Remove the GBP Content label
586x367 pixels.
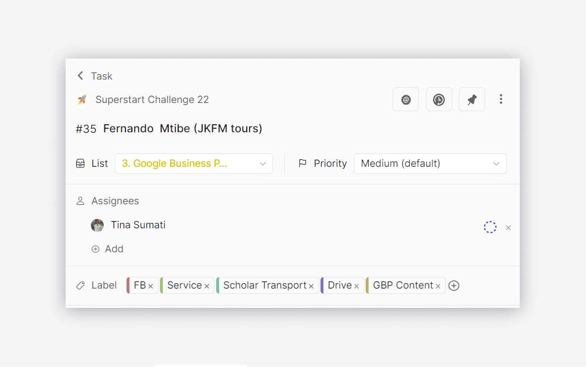pyautogui.click(x=438, y=286)
